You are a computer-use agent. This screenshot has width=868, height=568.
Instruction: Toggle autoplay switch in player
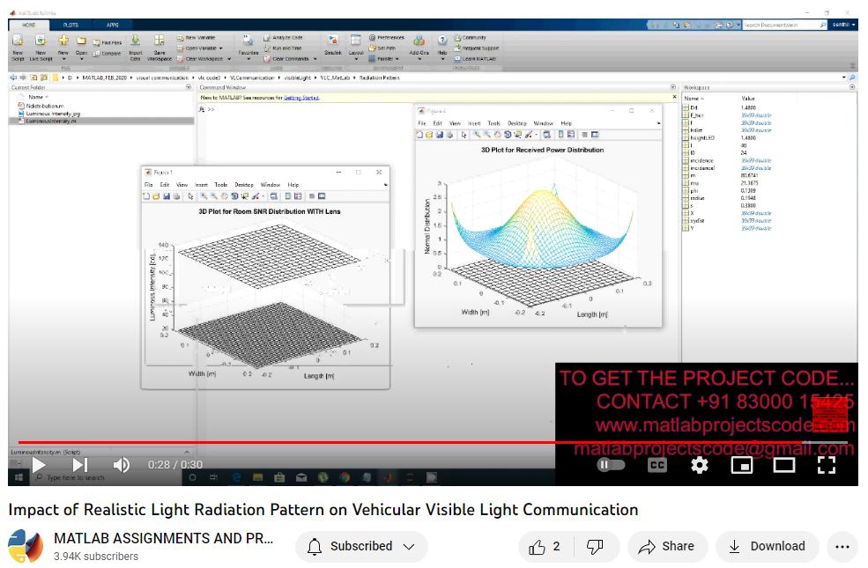610,465
